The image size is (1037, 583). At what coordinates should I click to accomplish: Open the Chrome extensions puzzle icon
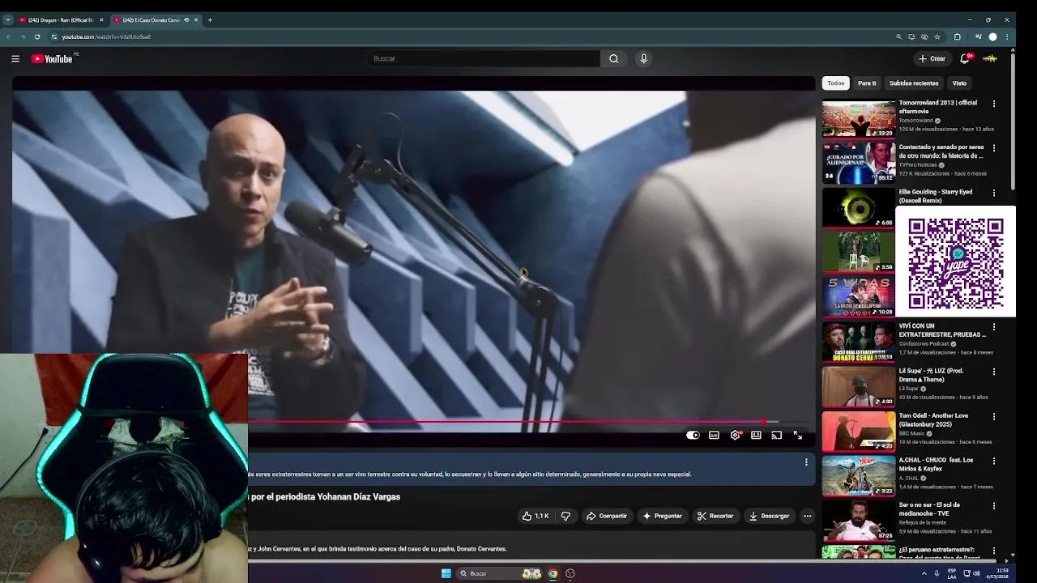958,36
